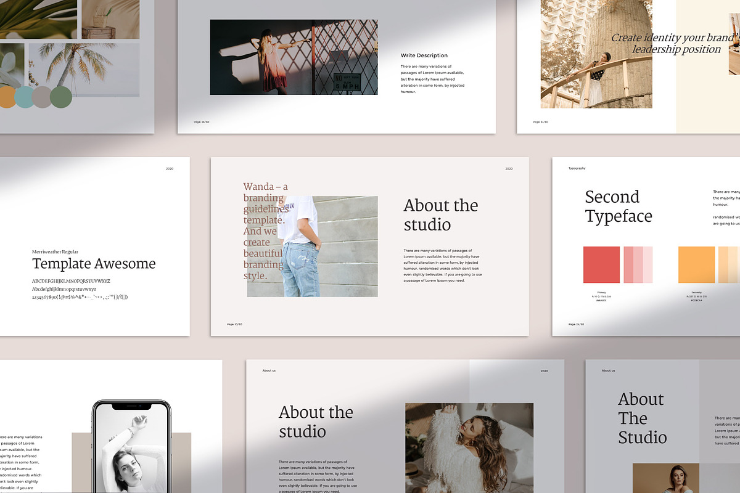Click 'About the studio' beside sweater photo
Image resolution: width=740 pixels, height=493 pixels.
click(x=316, y=422)
